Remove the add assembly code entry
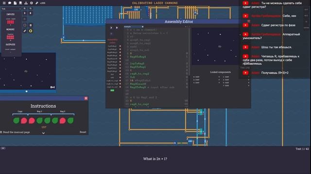Screen dimensions: 311x174 pyautogui.click(x=120, y=78)
